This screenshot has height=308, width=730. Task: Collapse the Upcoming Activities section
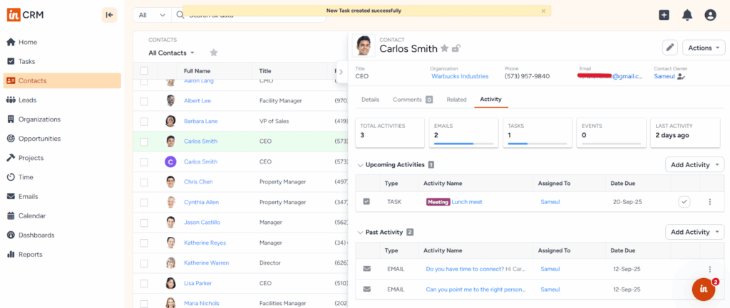click(360, 165)
